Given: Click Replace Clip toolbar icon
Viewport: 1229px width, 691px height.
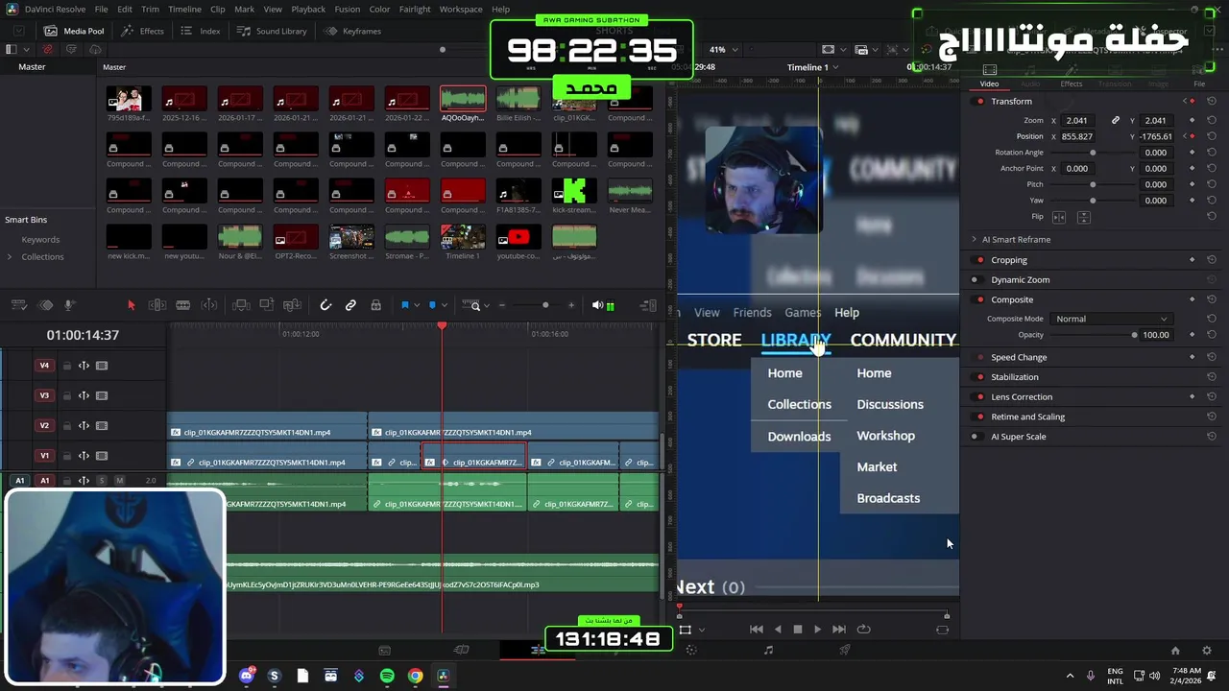Looking at the screenshot, I should point(293,305).
